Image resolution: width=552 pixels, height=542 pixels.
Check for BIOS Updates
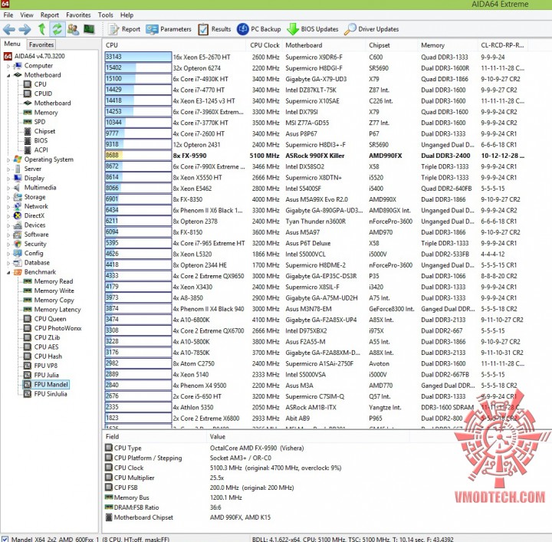point(313,29)
